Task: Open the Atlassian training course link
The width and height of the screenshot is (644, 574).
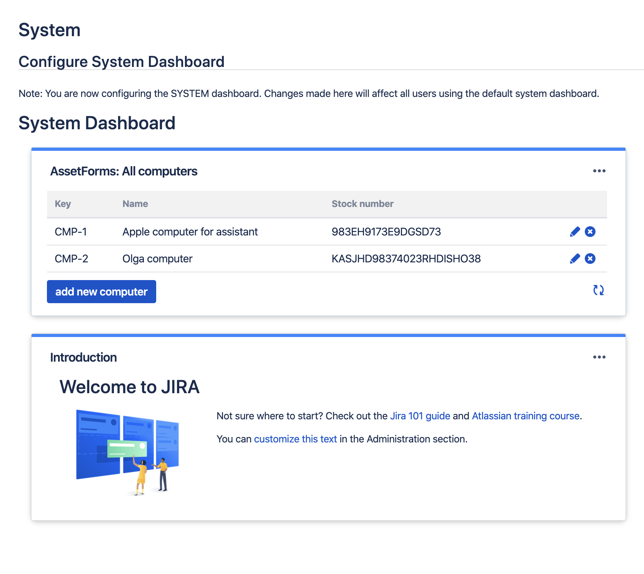Action: pyautogui.click(x=526, y=416)
